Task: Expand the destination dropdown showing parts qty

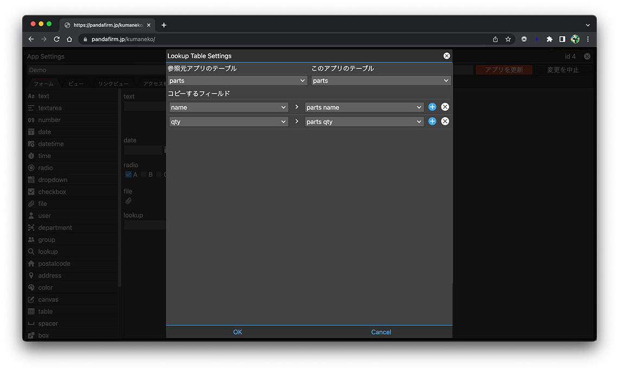Action: [x=364, y=122]
